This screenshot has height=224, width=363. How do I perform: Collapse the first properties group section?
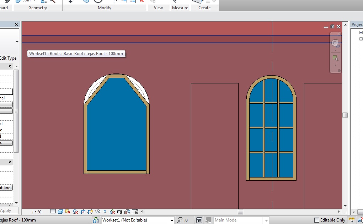[10, 66]
